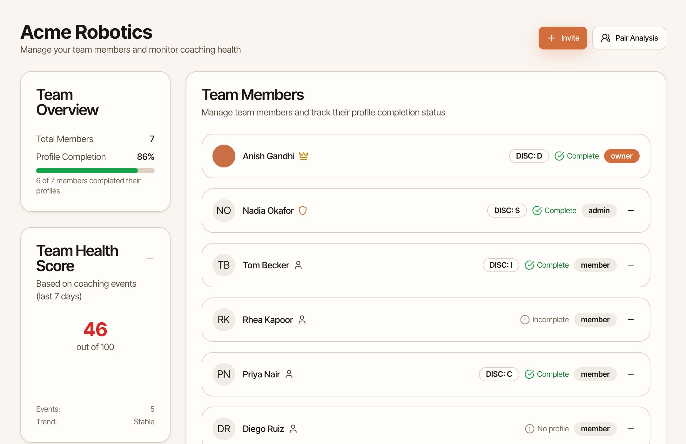Click the person icon beside Diego Ruiz
This screenshot has height=444, width=686.
(x=293, y=429)
